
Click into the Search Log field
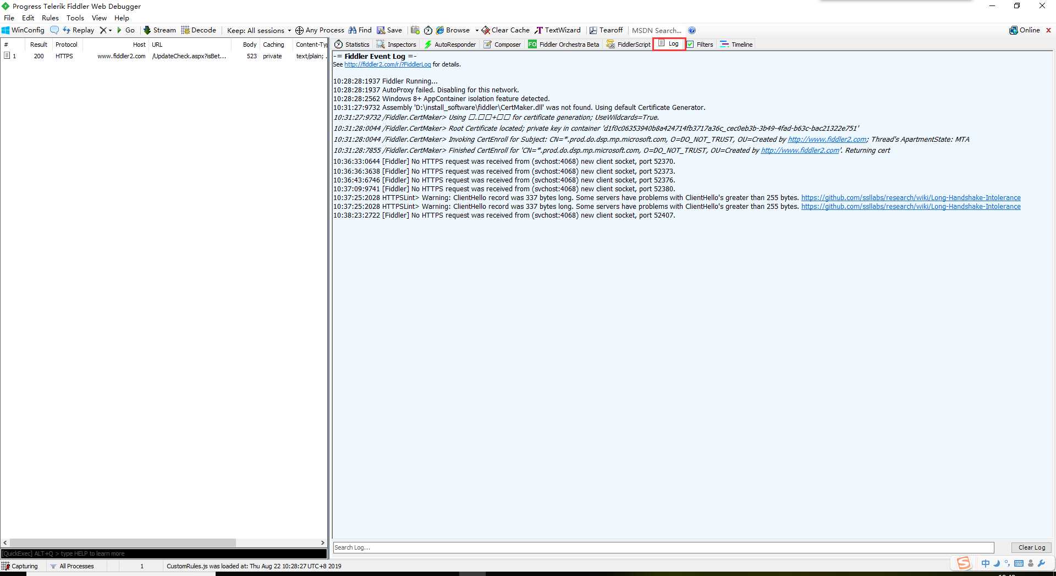tap(663, 547)
